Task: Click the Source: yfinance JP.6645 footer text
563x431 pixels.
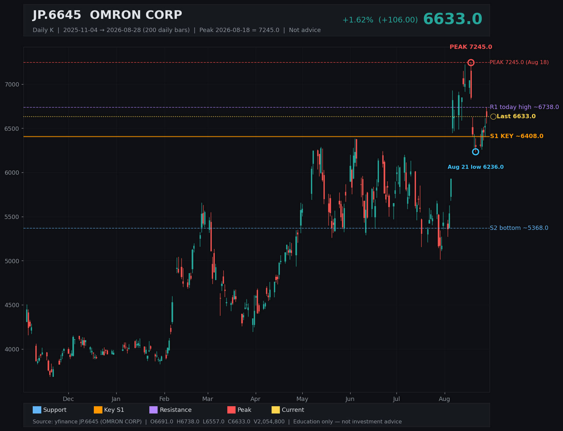Action: [x=87, y=422]
